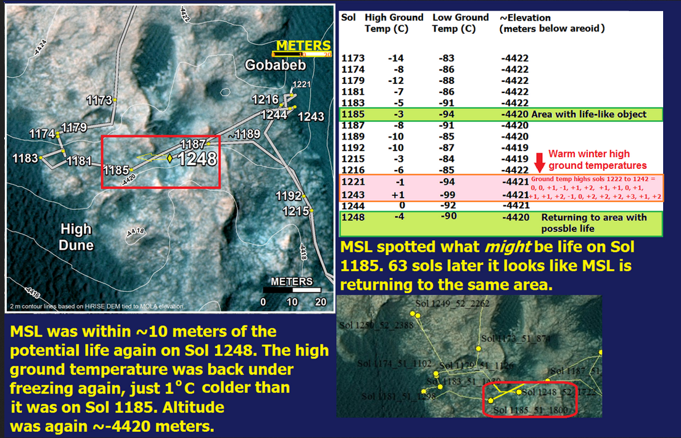Click the small '1221' label on the map
The image size is (681, 438).
point(302,84)
